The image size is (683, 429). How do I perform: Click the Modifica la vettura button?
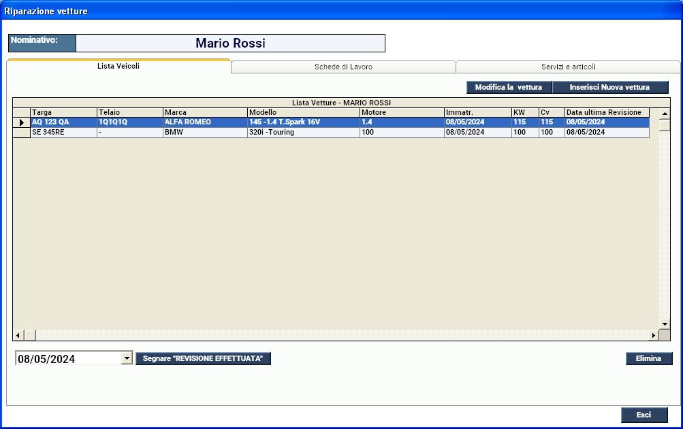click(x=508, y=87)
